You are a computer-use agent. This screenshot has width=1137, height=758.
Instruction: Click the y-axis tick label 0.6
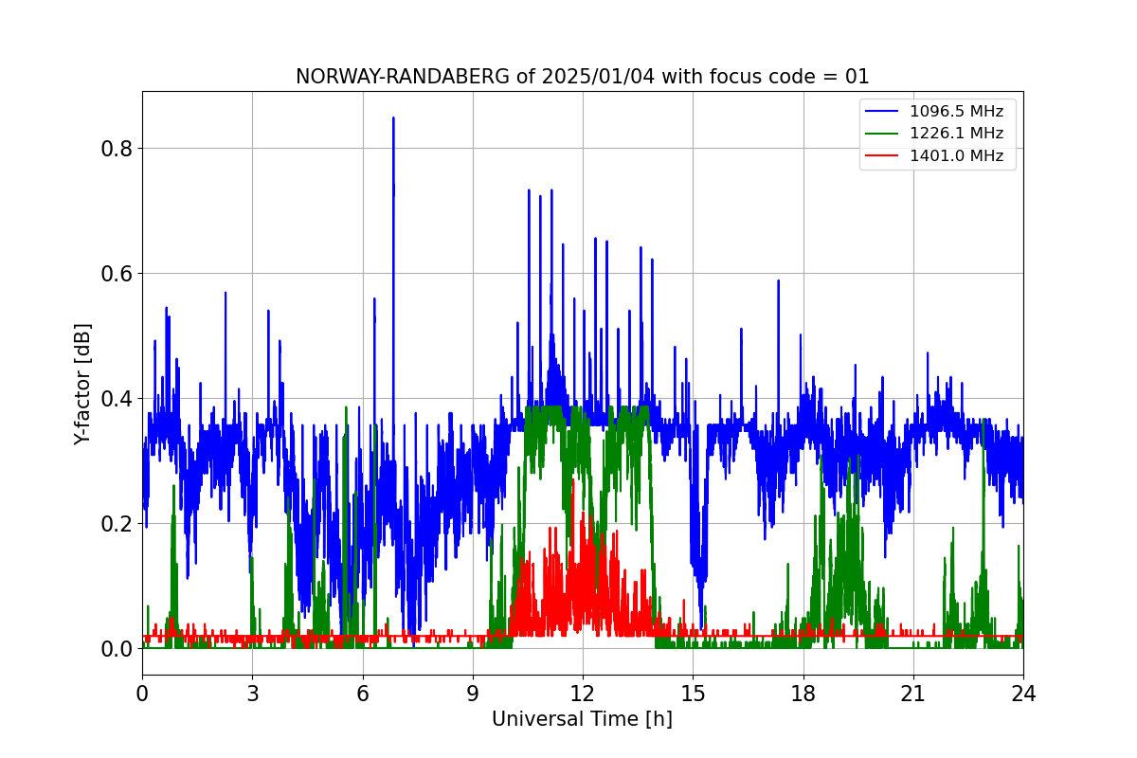coord(117,274)
